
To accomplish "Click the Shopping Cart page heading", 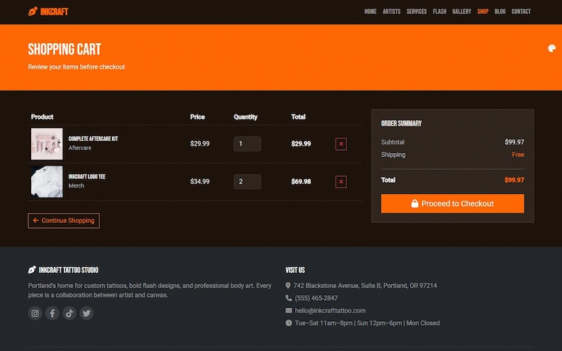I will [x=64, y=49].
